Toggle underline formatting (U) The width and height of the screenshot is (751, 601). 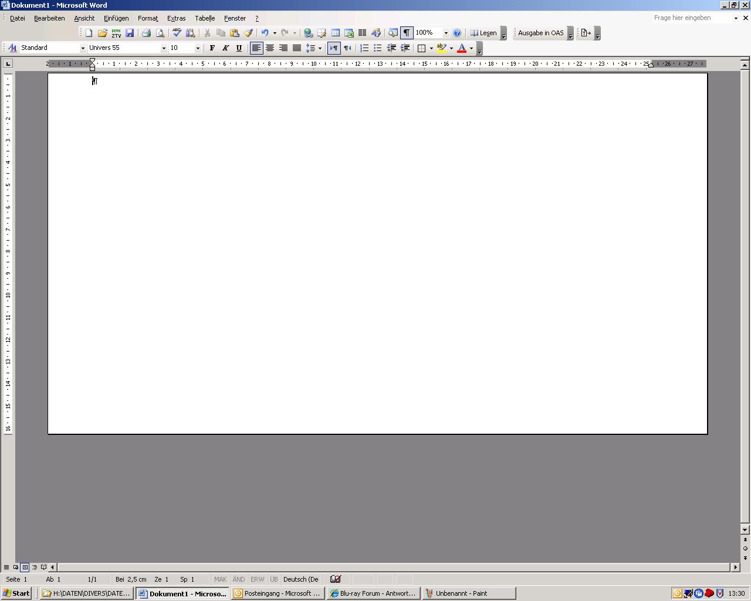(x=239, y=48)
